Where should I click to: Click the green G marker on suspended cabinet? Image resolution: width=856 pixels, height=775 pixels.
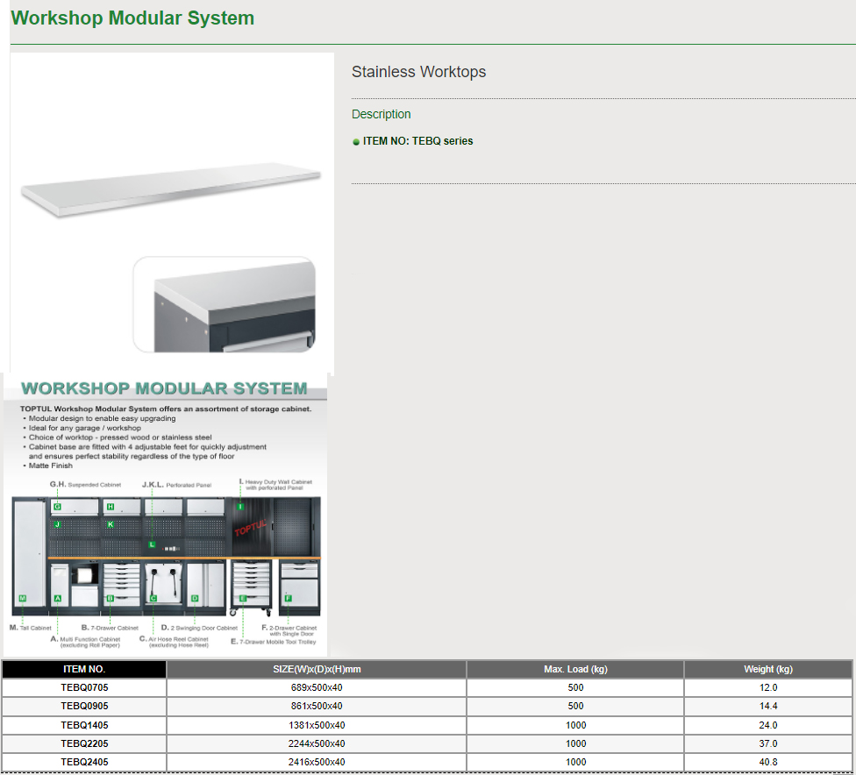click(57, 507)
